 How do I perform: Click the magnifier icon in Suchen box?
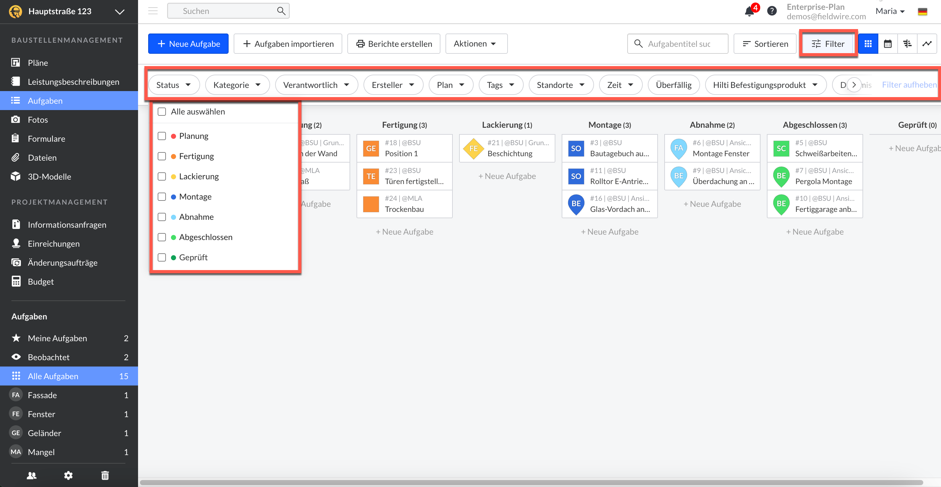pos(281,11)
